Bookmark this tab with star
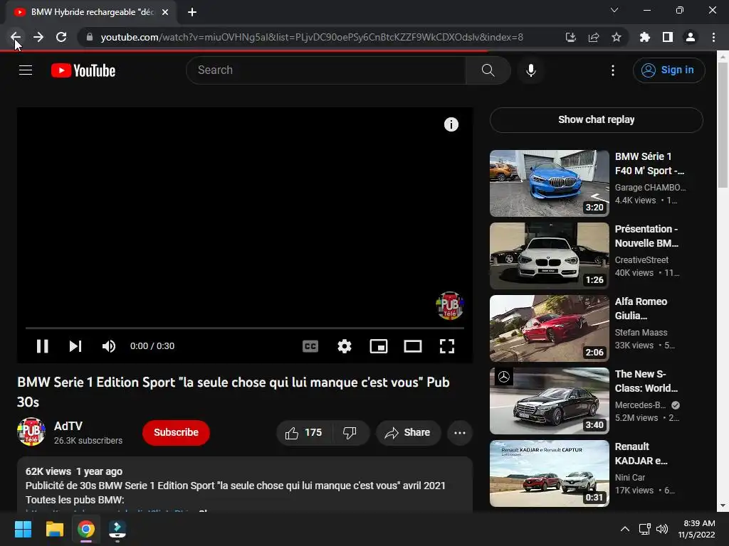This screenshot has width=729, height=546. click(617, 37)
